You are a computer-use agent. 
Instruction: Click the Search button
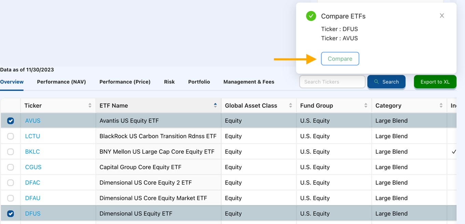pyautogui.click(x=386, y=82)
